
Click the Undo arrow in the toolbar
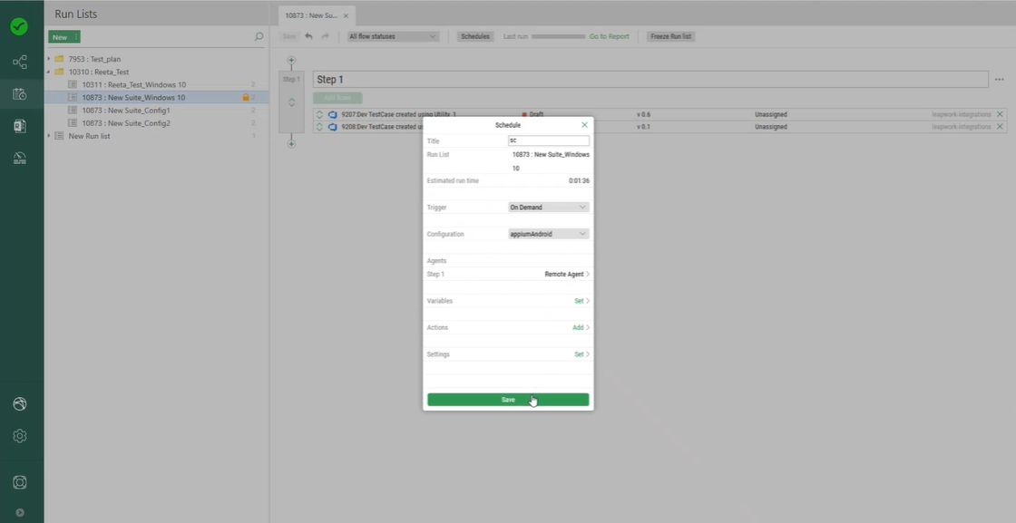(307, 36)
